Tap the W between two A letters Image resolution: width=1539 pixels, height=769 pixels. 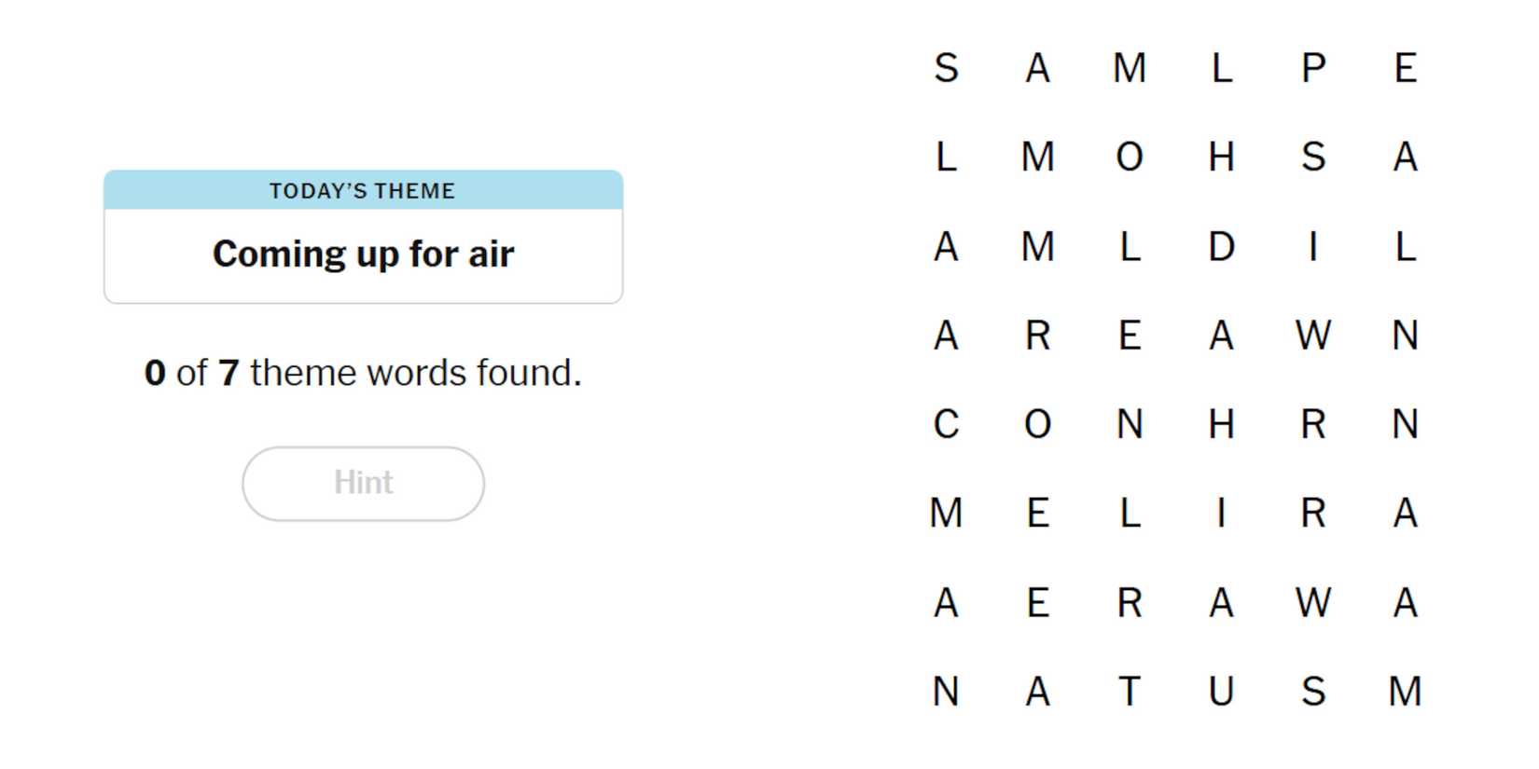tap(1313, 603)
